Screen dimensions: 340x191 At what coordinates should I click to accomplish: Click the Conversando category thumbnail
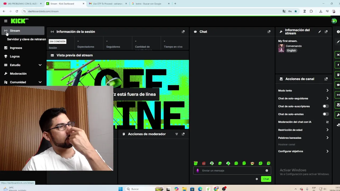281,48
